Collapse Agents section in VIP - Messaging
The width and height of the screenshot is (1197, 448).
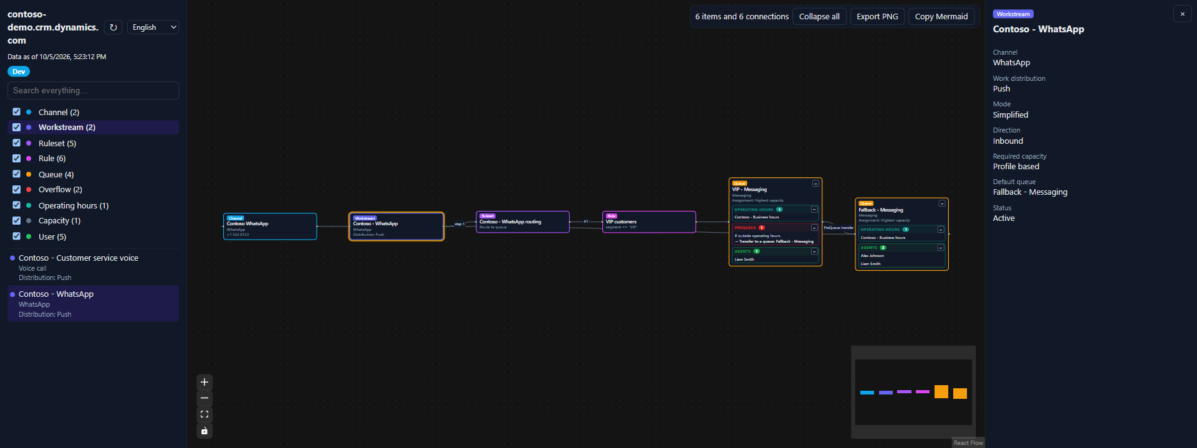814,251
